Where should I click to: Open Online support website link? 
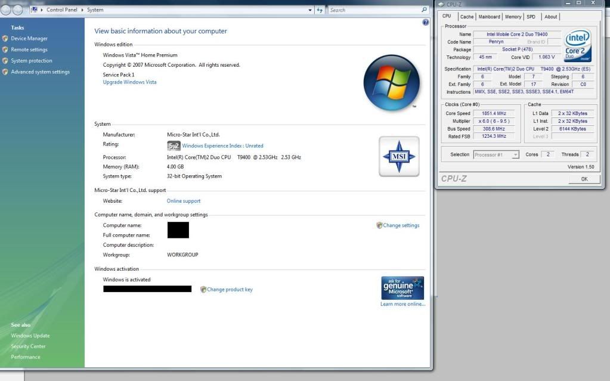(184, 201)
